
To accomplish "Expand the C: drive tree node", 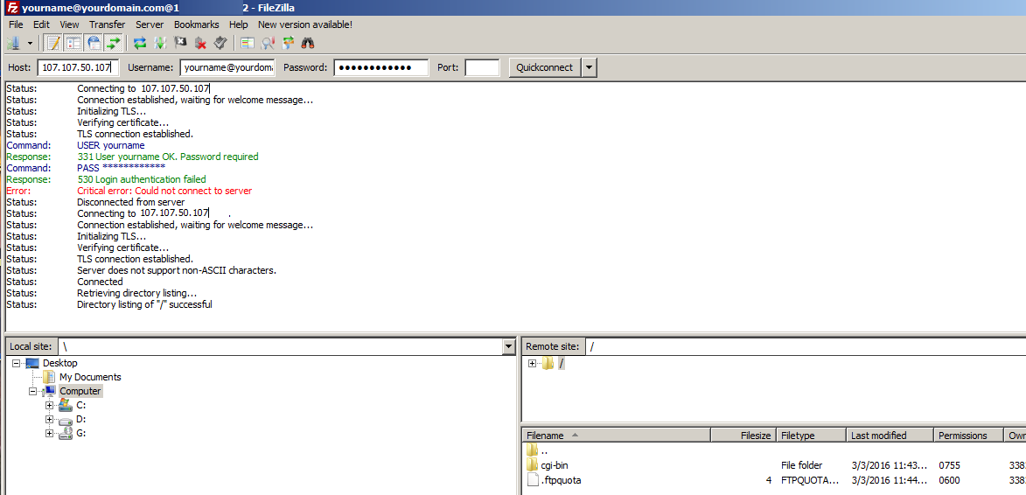I will point(50,406).
